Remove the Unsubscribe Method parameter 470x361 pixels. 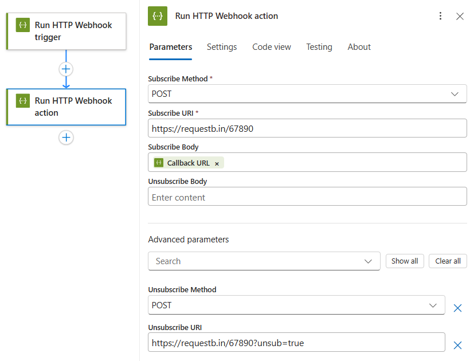[457, 308]
